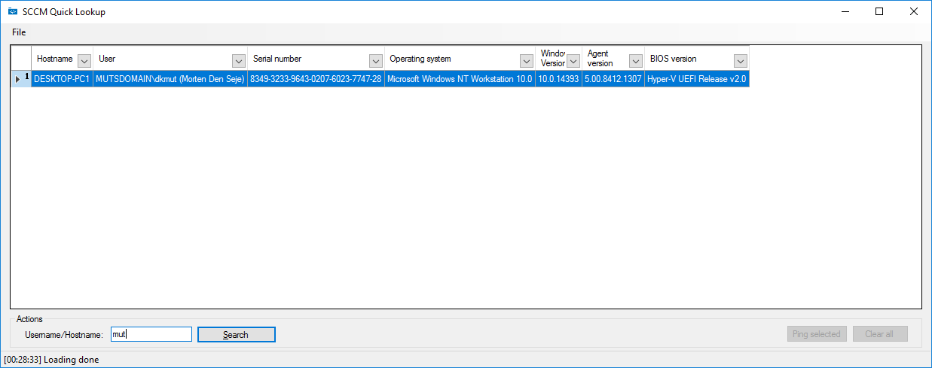Open the User column filter dropdown
Viewport: 932px width, 368px height.
click(239, 61)
